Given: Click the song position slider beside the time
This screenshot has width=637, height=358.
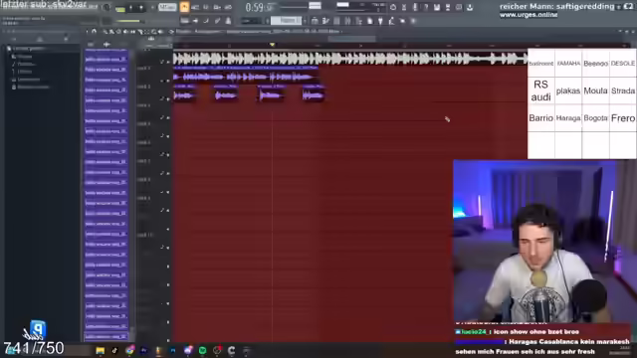Looking at the screenshot, I should pyautogui.click(x=294, y=7).
